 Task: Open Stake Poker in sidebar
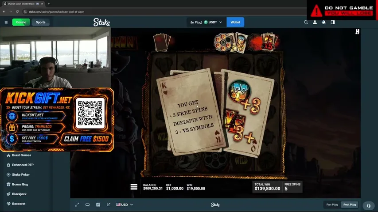21,174
